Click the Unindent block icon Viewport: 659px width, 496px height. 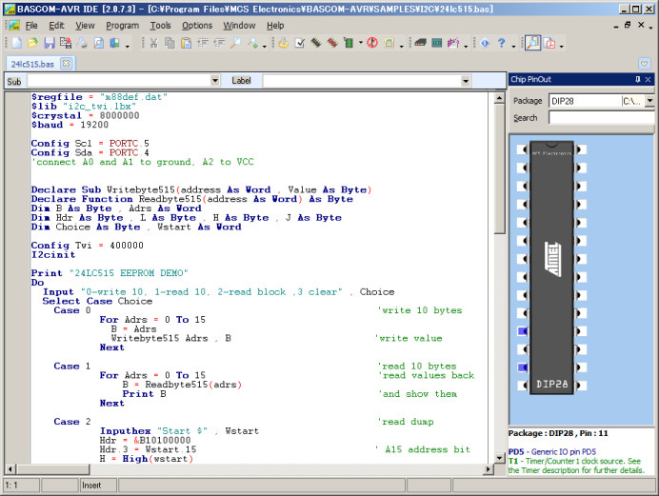(x=219, y=43)
